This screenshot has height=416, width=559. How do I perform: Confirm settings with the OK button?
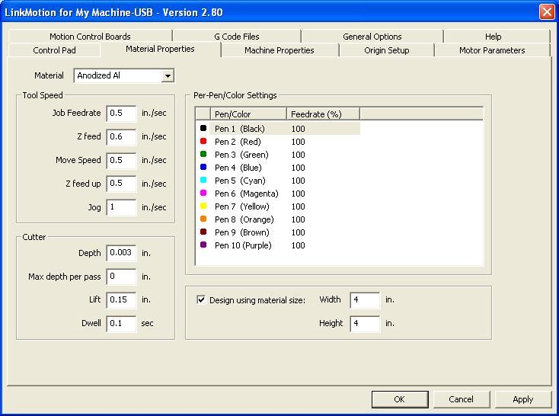pos(400,399)
